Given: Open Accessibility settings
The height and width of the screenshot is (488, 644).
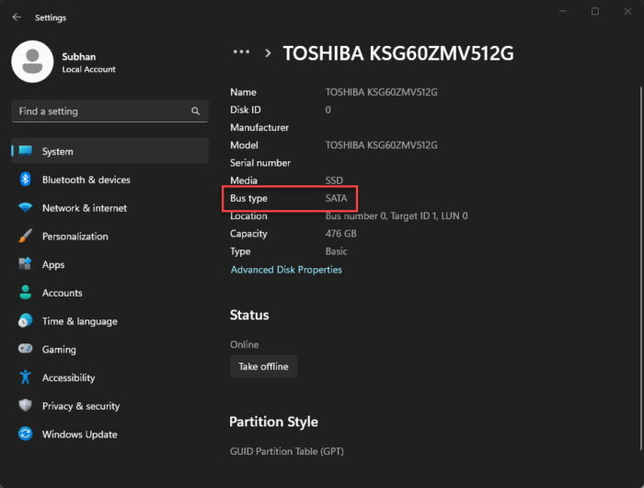Looking at the screenshot, I should [x=110, y=378].
